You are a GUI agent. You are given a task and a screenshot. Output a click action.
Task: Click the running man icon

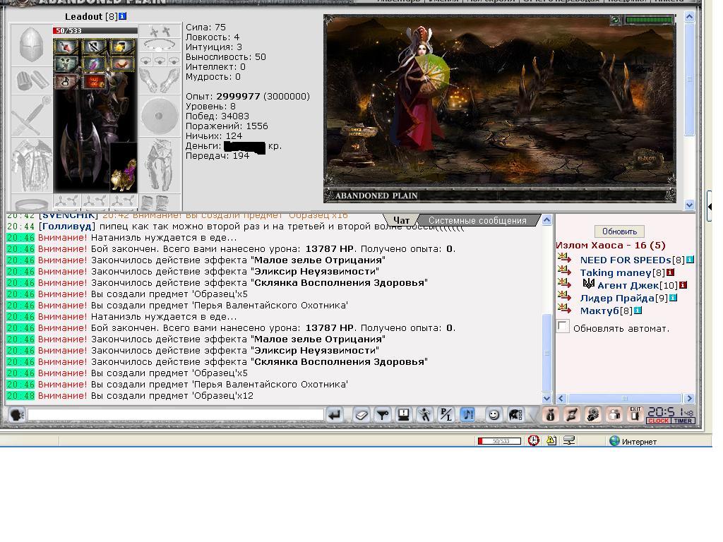point(424,415)
